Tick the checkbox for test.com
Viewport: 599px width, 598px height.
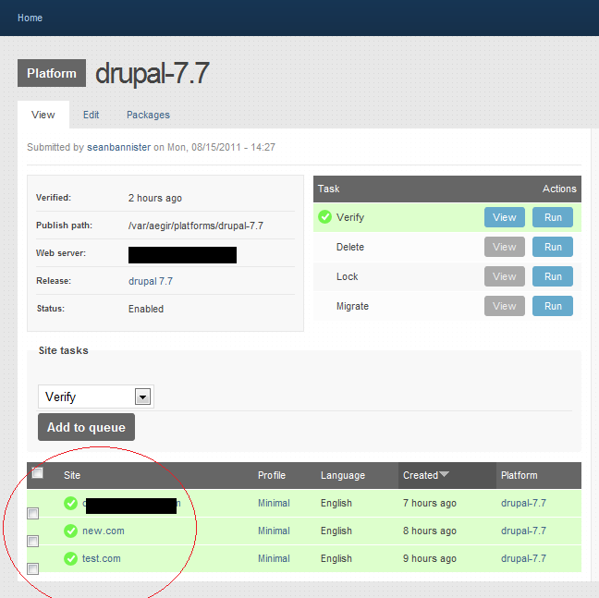pyautogui.click(x=33, y=569)
